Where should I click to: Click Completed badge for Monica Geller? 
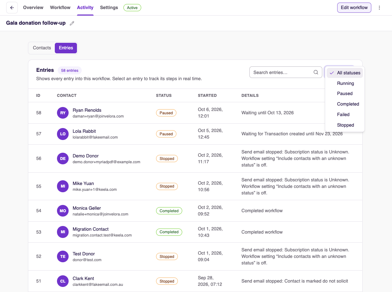pyautogui.click(x=169, y=211)
